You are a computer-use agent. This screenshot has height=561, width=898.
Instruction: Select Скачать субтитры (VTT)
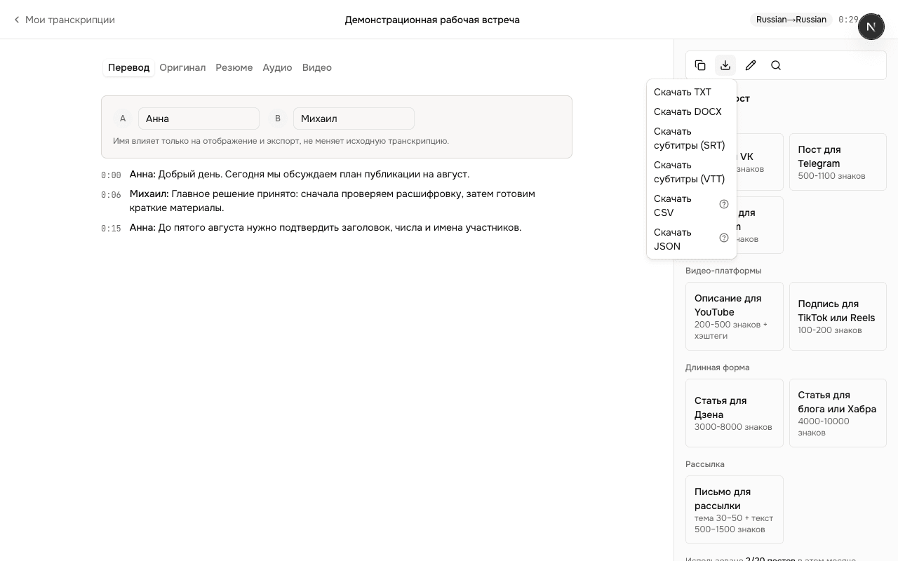[692, 172]
